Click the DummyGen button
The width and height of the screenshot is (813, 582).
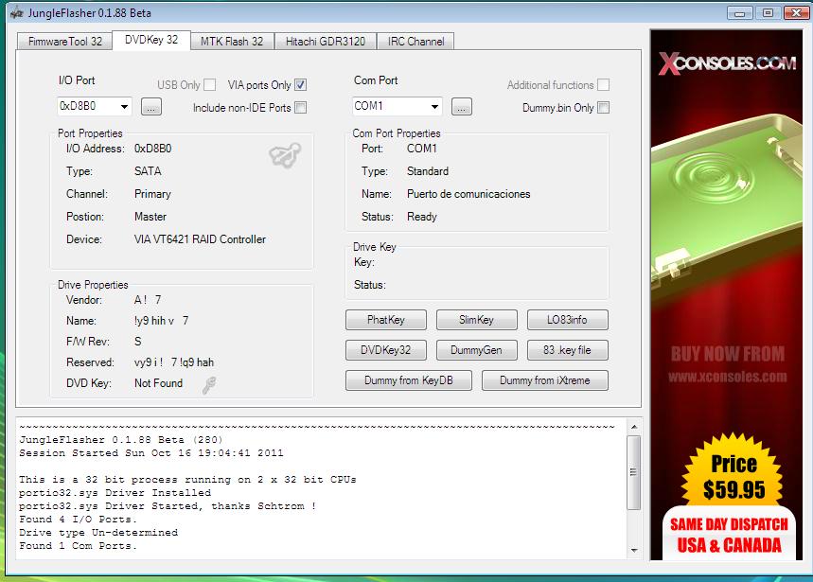tap(476, 350)
